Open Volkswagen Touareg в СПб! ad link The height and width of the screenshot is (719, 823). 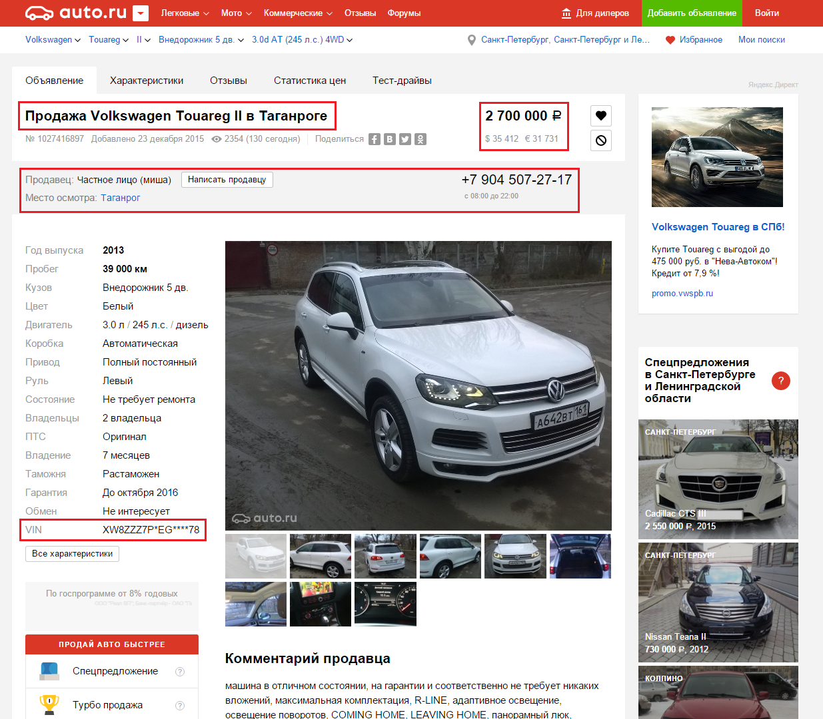pos(718,227)
